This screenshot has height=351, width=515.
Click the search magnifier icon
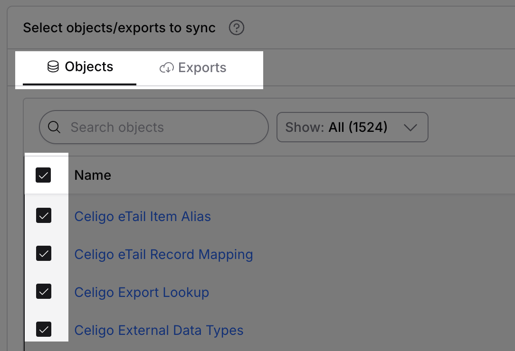point(54,127)
